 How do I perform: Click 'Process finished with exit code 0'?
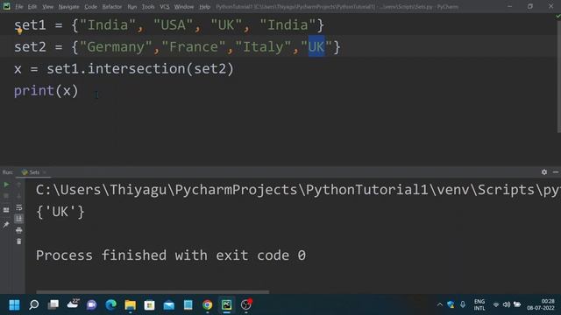tap(171, 255)
